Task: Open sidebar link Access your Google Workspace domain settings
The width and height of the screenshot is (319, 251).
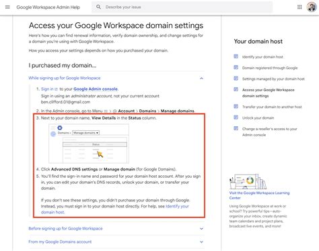Action: click(269, 93)
